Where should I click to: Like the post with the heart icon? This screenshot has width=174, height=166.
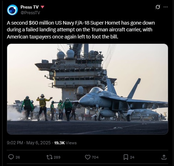click(88, 157)
